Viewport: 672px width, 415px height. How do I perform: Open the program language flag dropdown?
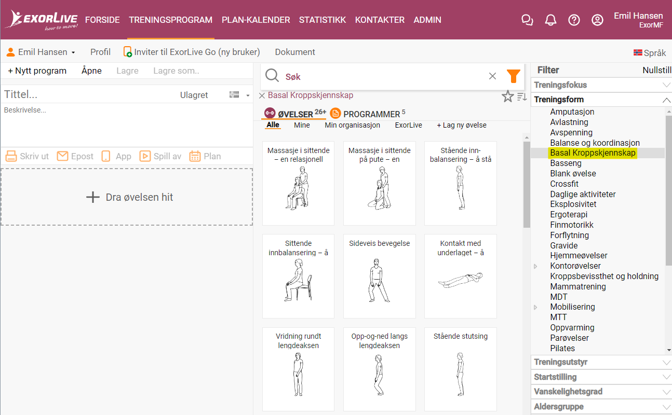pyautogui.click(x=239, y=95)
